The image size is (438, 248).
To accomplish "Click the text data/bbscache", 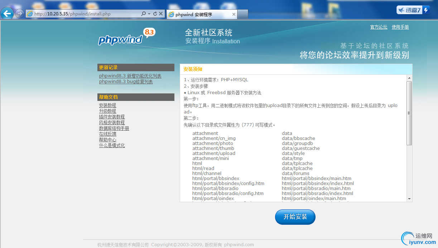I will click(298, 138).
